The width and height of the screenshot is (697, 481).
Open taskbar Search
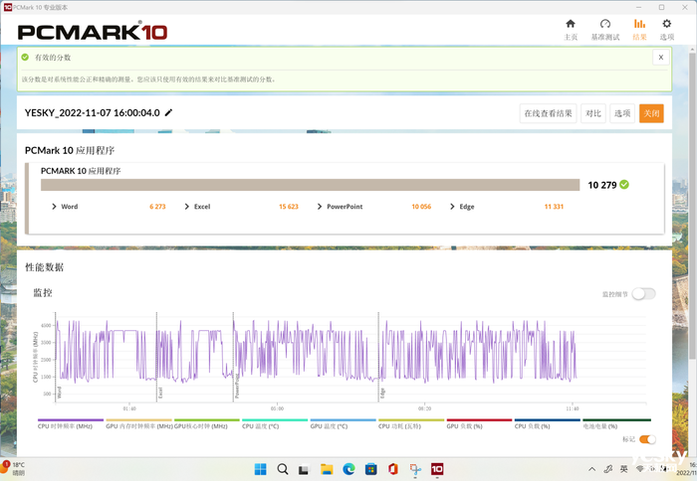coord(282,469)
